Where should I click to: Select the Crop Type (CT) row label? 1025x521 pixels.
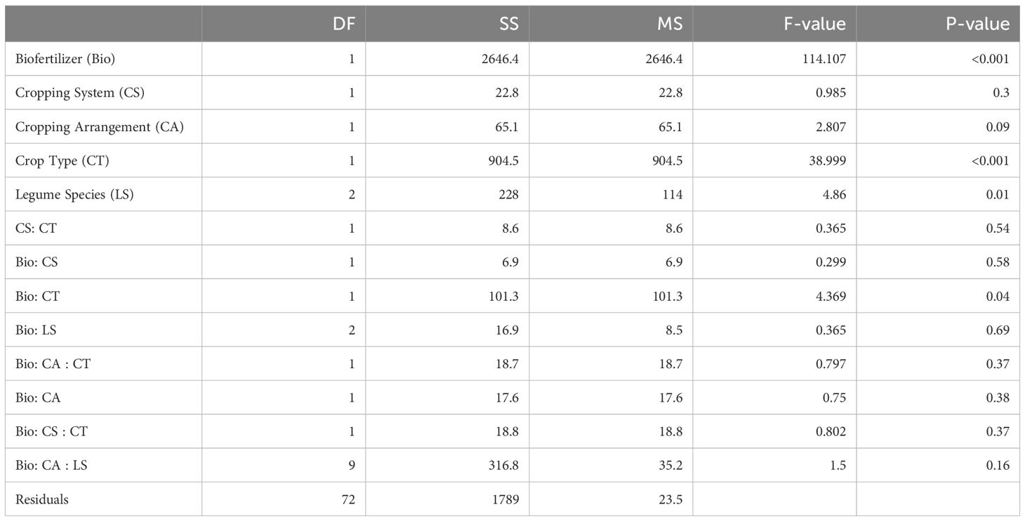[x=62, y=161]
